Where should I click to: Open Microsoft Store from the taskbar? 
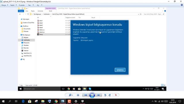[30, 101]
